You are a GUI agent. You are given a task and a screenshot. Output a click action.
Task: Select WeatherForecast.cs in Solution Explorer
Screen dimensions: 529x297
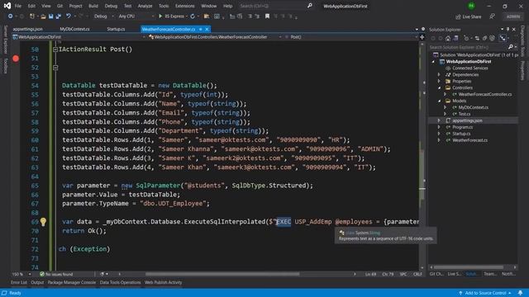tap(469, 140)
